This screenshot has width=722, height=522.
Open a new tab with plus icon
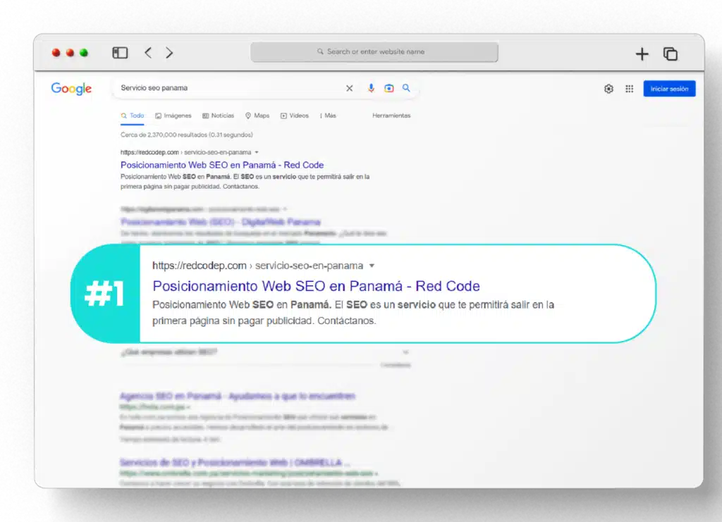(642, 54)
